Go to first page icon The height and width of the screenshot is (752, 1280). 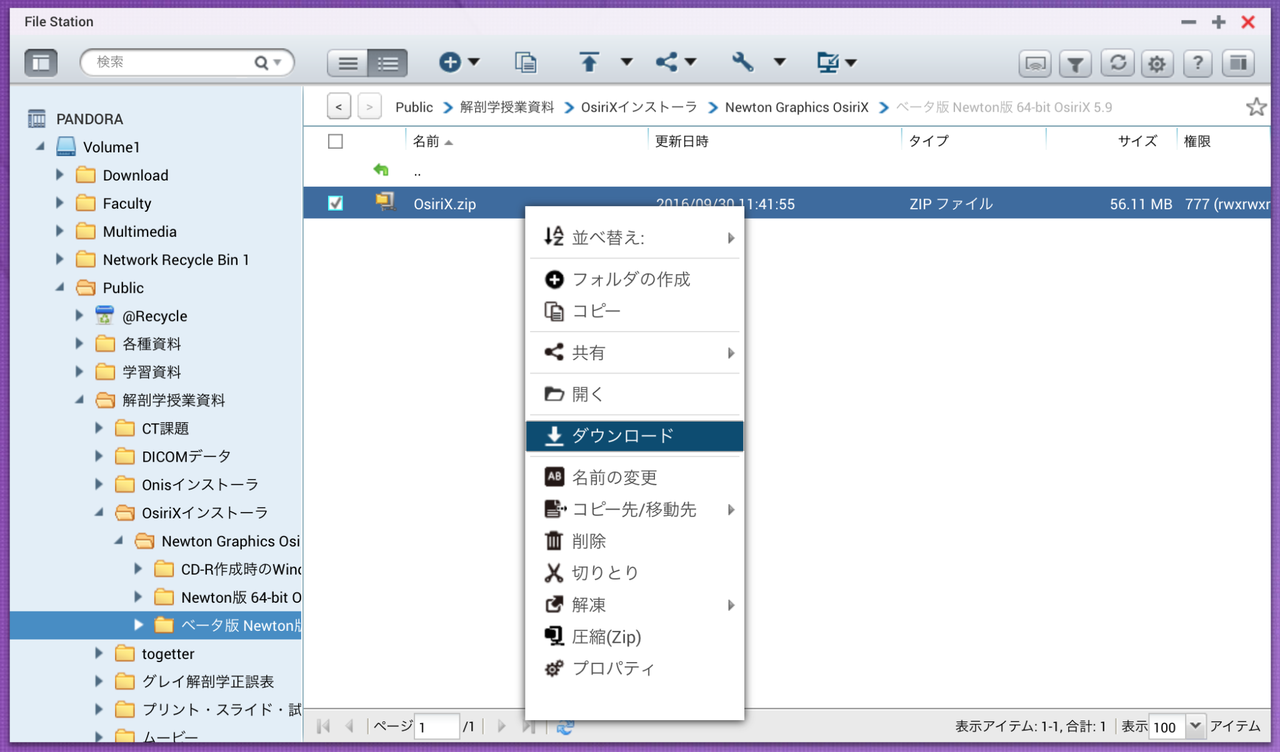323,726
